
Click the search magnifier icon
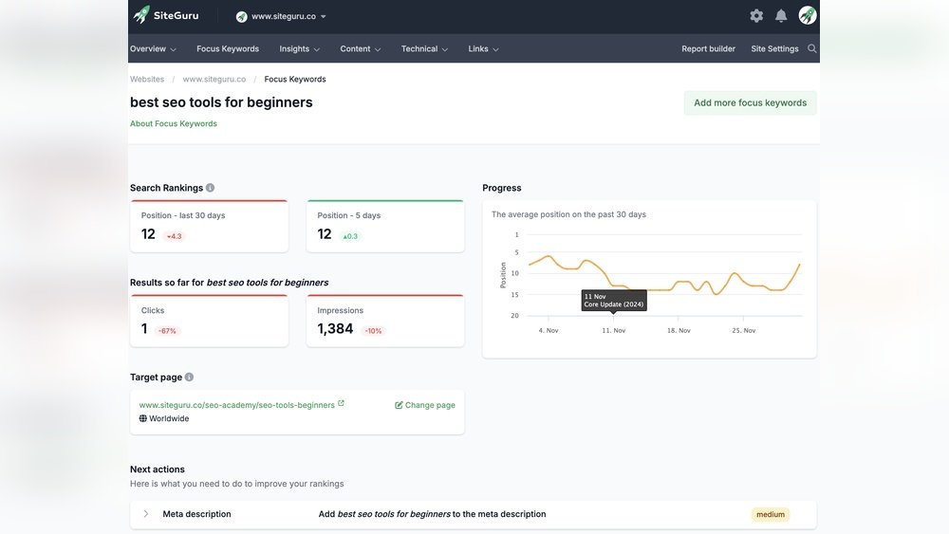click(811, 48)
